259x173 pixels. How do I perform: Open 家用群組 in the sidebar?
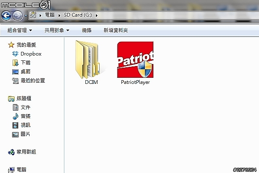(26, 152)
